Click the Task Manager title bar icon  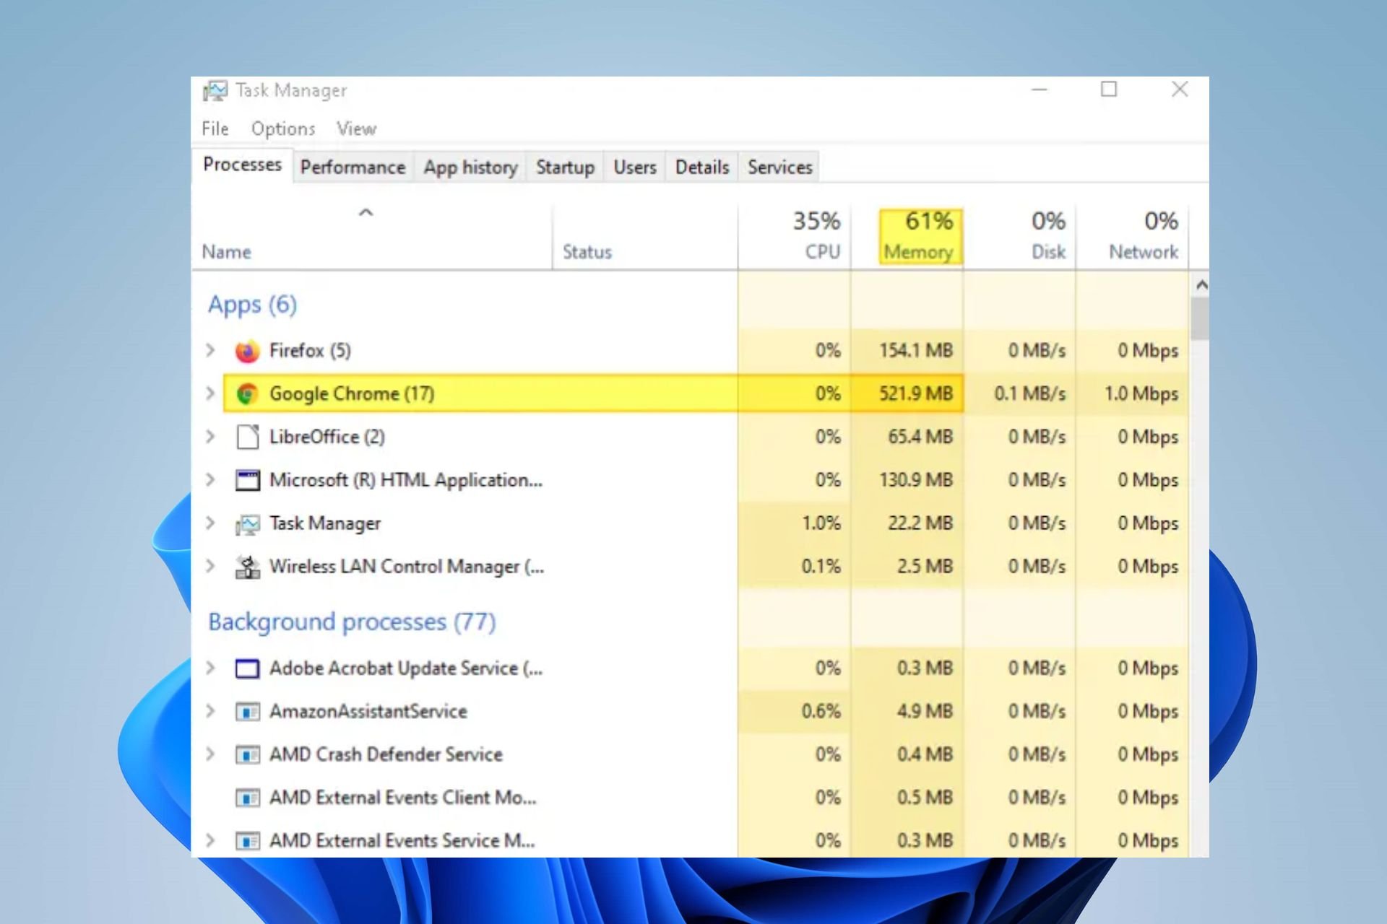coord(215,91)
